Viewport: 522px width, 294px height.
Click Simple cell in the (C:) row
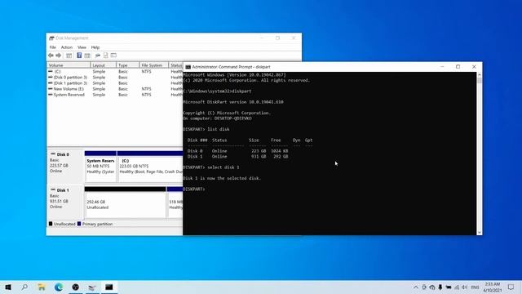pos(99,72)
